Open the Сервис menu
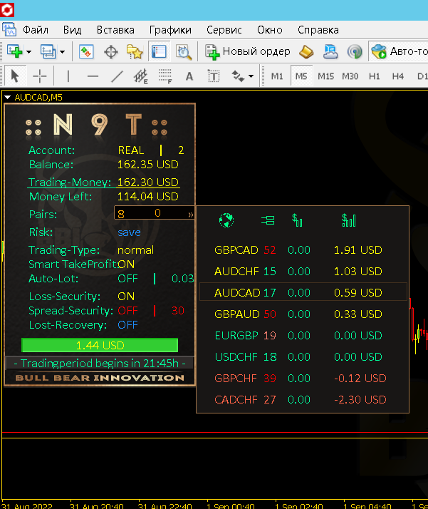 click(x=224, y=30)
